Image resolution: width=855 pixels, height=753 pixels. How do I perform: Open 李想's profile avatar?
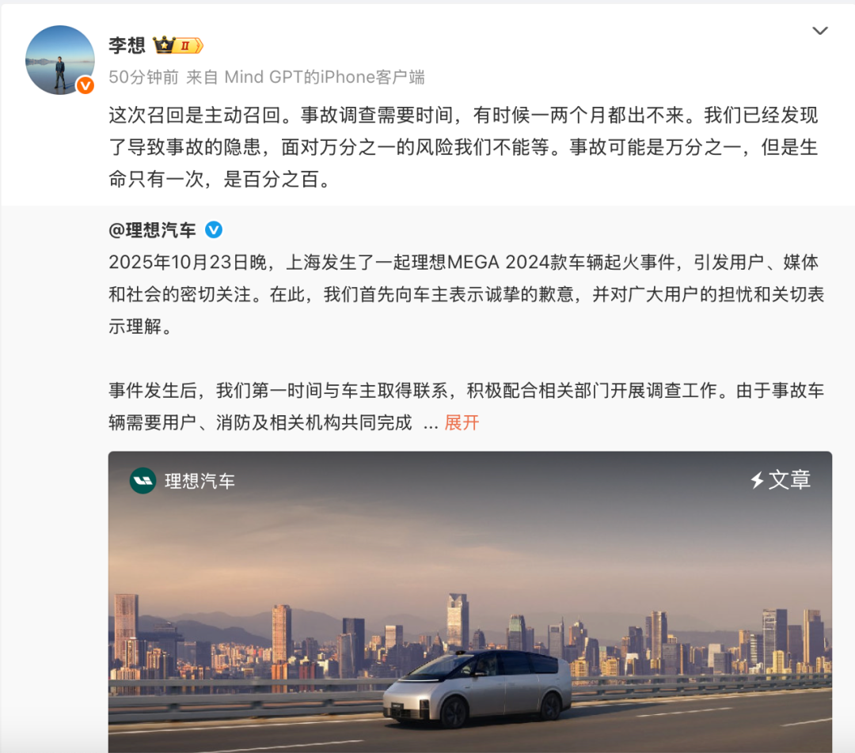pos(60,60)
